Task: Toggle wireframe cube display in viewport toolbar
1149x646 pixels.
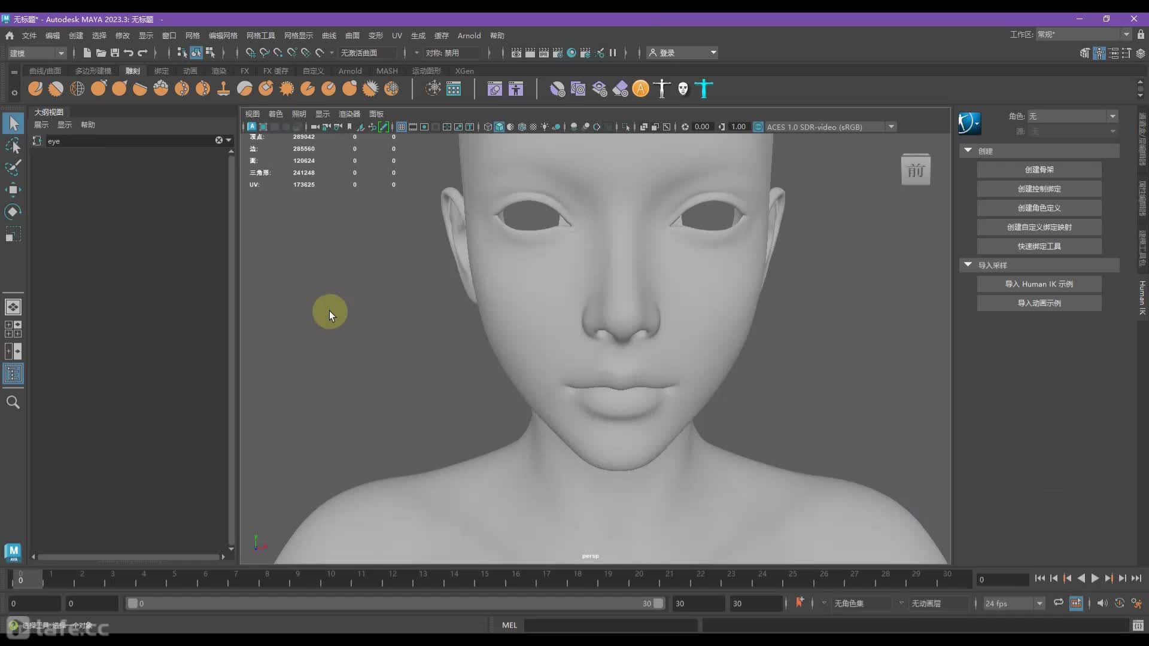Action: (x=488, y=127)
